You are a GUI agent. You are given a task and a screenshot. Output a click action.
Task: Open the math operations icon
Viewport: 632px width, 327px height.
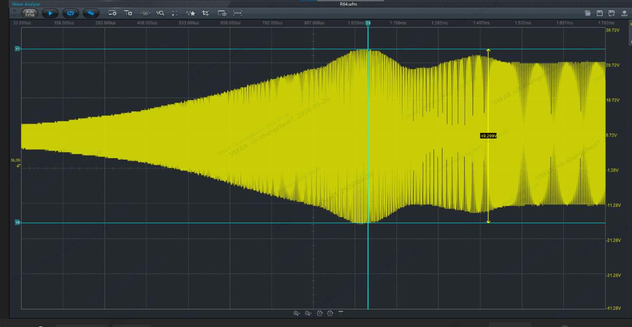pyautogui.click(x=175, y=13)
